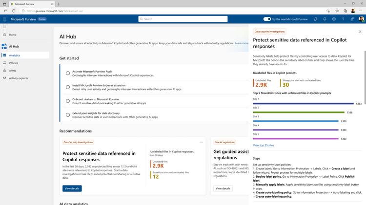Click the Site 1 dark blue bar

point(303,103)
